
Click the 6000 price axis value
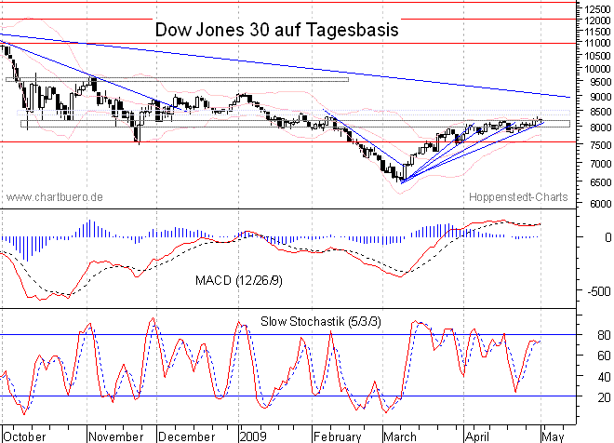pyautogui.click(x=600, y=204)
